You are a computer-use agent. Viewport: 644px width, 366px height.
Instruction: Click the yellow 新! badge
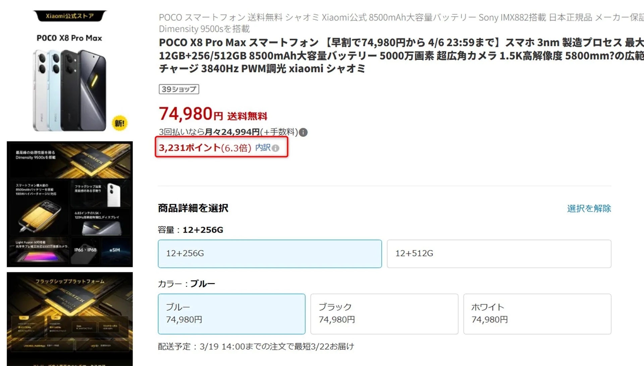[119, 123]
